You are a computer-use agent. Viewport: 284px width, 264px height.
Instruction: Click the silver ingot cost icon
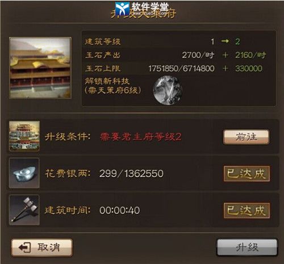24,173
